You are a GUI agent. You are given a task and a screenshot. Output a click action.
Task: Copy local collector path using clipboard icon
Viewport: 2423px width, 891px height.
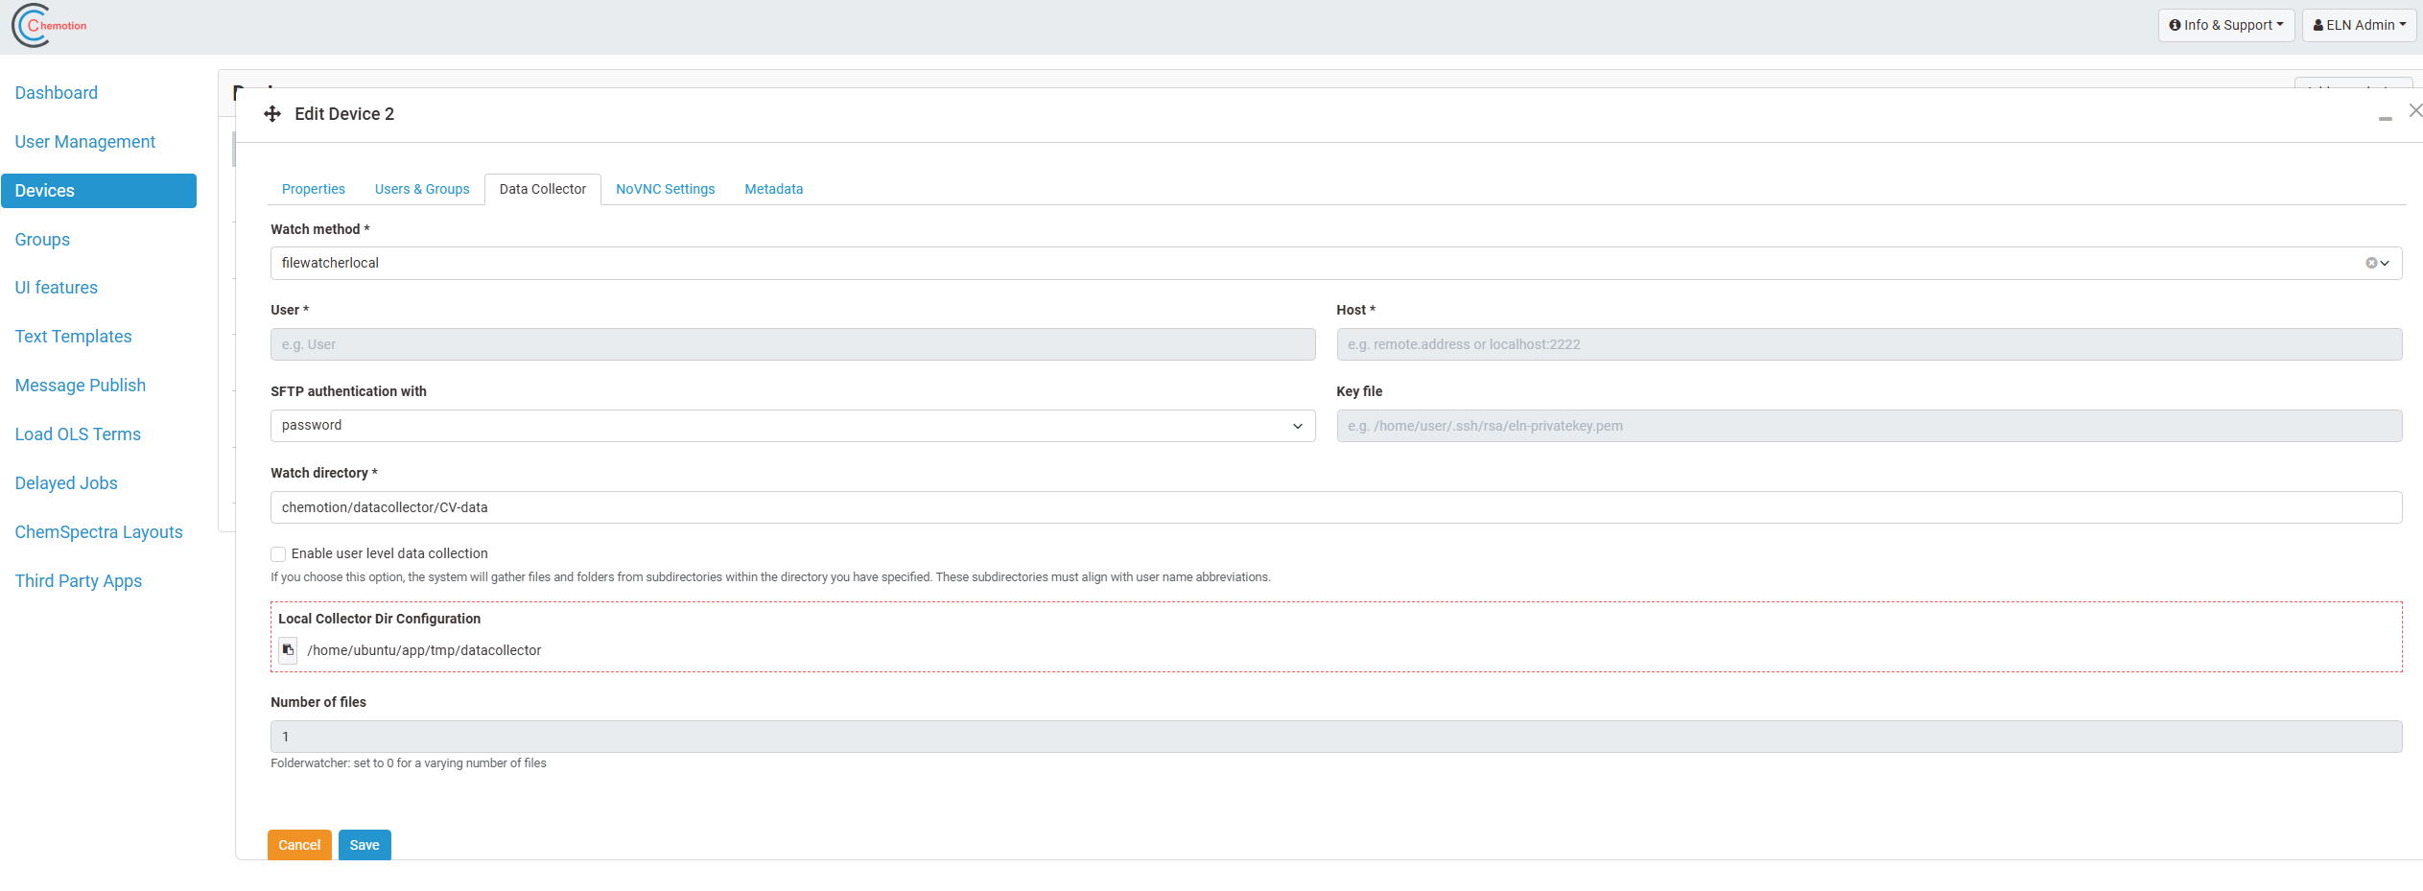point(288,650)
